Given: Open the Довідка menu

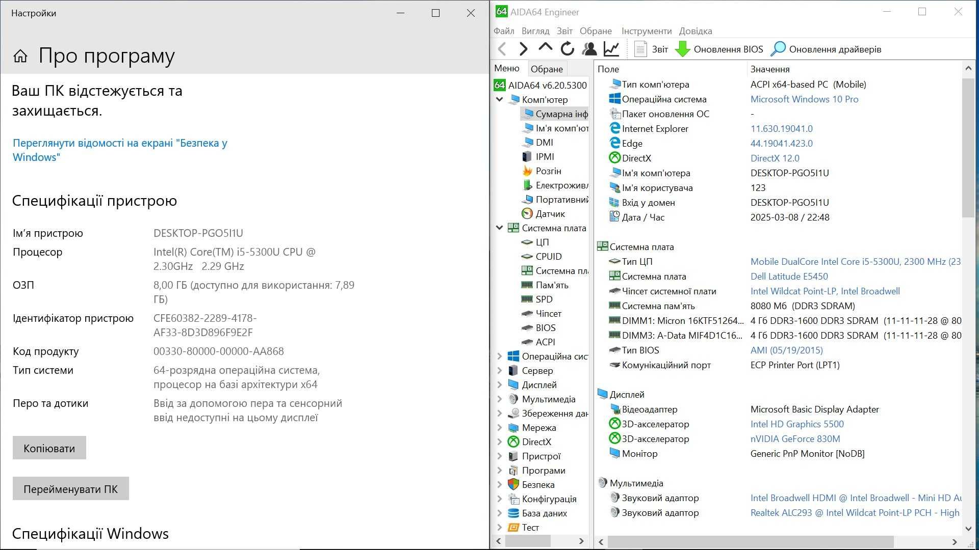Looking at the screenshot, I should [695, 31].
